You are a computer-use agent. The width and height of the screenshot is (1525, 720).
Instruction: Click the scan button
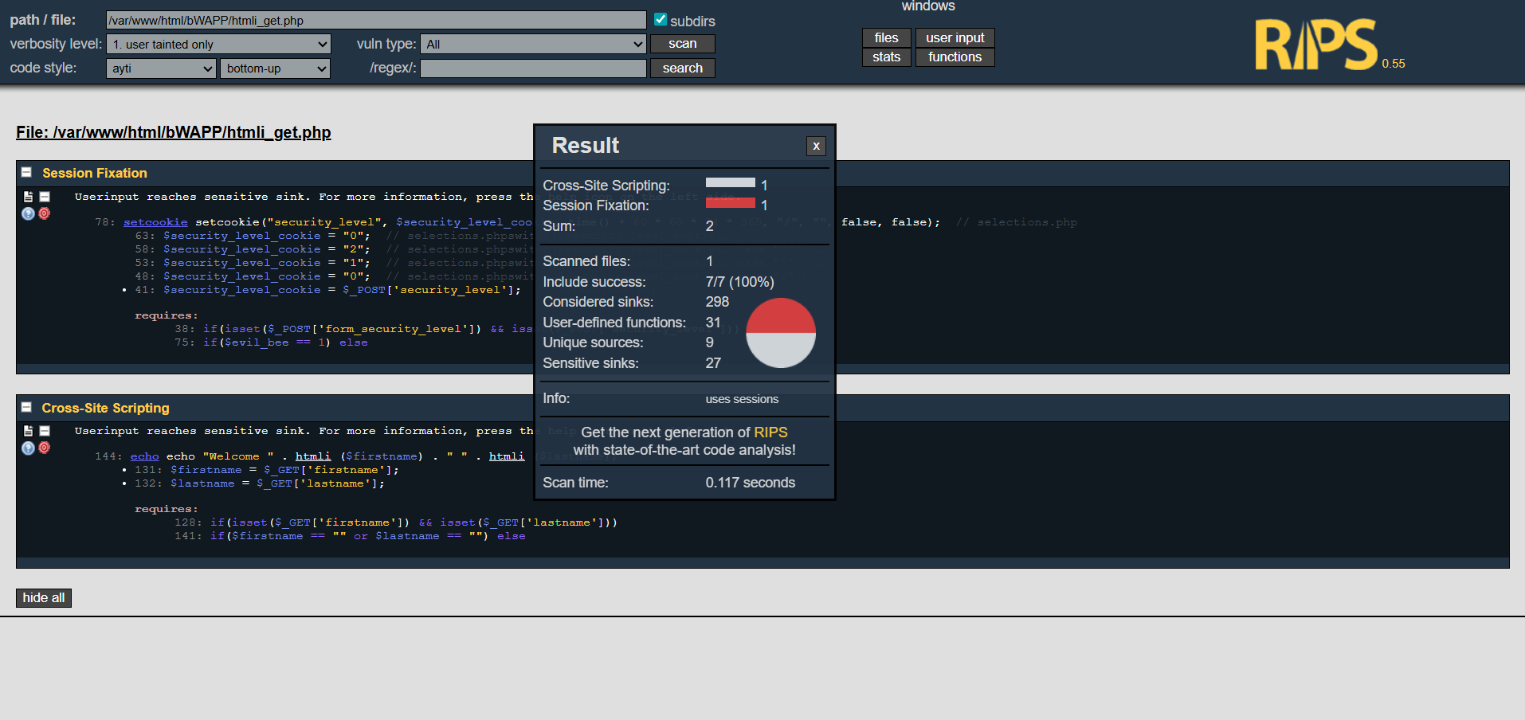[682, 44]
